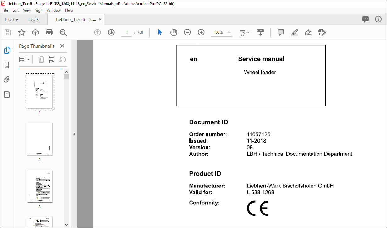Print the document via printer icon
The image size is (387, 228).
pyautogui.click(x=49, y=32)
